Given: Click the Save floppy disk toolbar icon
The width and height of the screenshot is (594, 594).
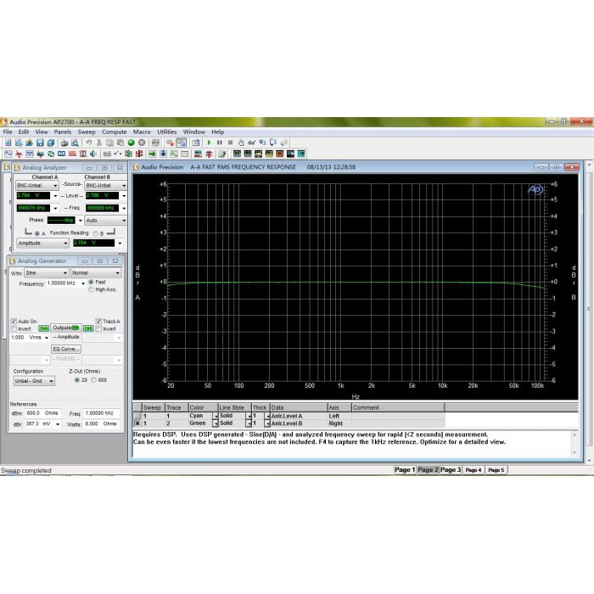Looking at the screenshot, I should point(40,143).
